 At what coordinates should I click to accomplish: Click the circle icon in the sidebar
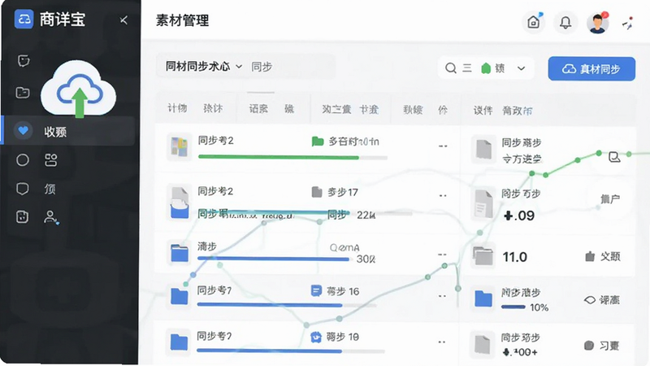click(x=23, y=160)
